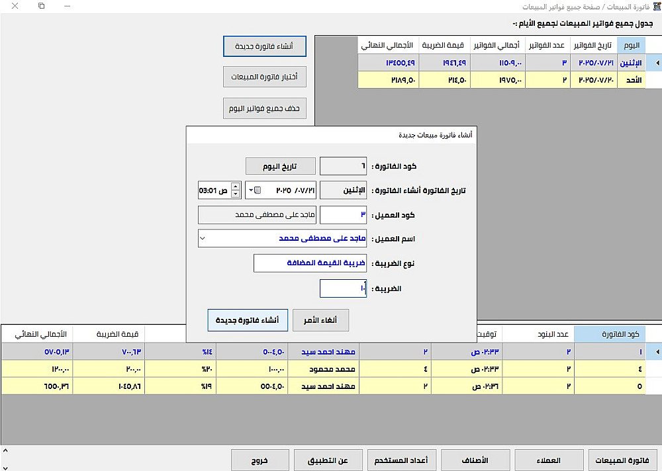
Task: Open the calendar icon in invoice date picker
Action: (x=258, y=191)
